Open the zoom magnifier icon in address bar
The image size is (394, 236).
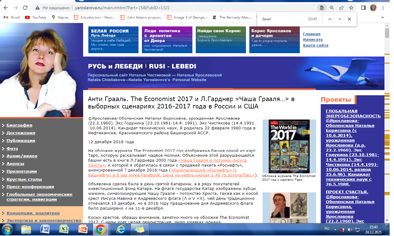click(x=332, y=8)
